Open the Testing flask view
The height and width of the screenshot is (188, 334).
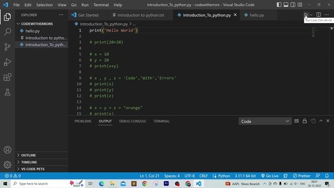pyautogui.click(x=7, y=92)
